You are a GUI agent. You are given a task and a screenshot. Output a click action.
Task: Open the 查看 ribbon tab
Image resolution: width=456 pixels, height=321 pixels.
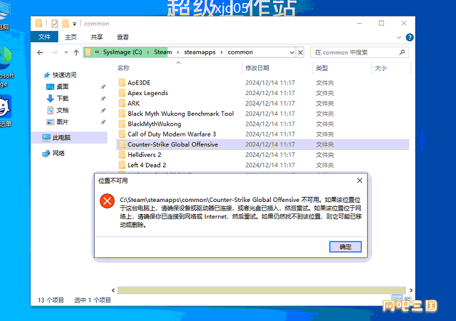[123, 37]
